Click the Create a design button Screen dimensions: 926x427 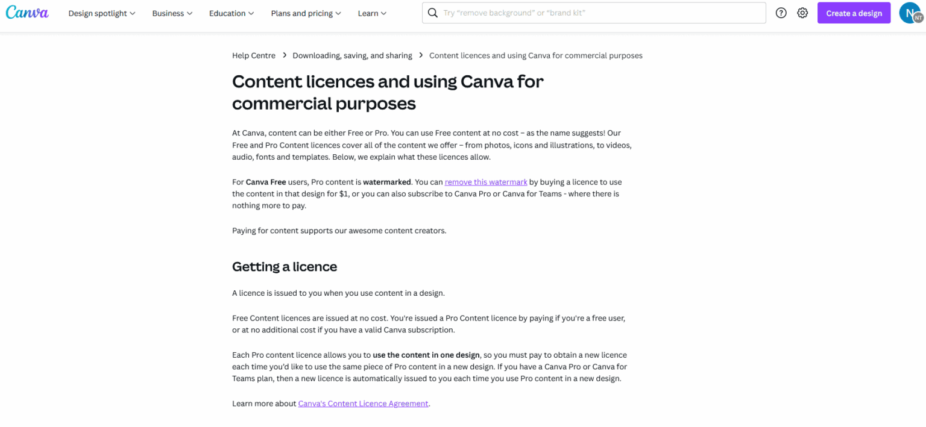[x=854, y=12]
